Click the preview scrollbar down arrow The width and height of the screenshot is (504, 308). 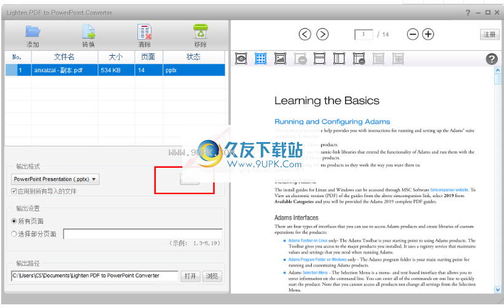(x=498, y=290)
